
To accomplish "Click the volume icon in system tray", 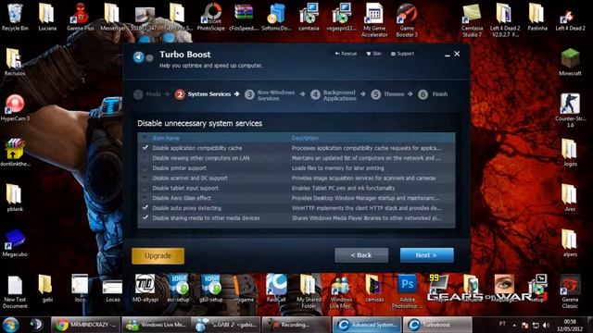I will point(546,325).
